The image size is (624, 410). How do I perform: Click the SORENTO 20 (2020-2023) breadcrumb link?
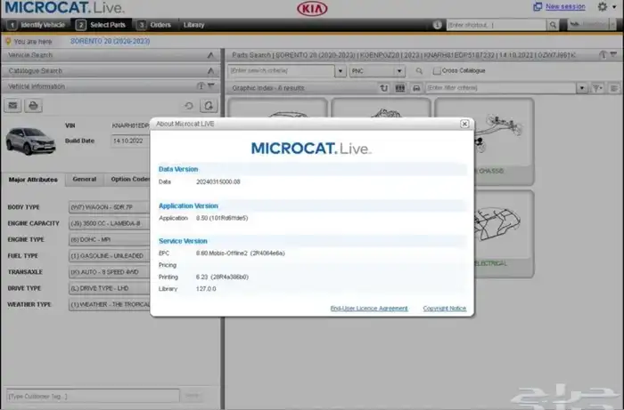click(x=111, y=41)
